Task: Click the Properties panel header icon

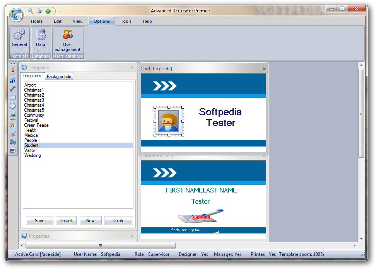Action: coord(24,236)
